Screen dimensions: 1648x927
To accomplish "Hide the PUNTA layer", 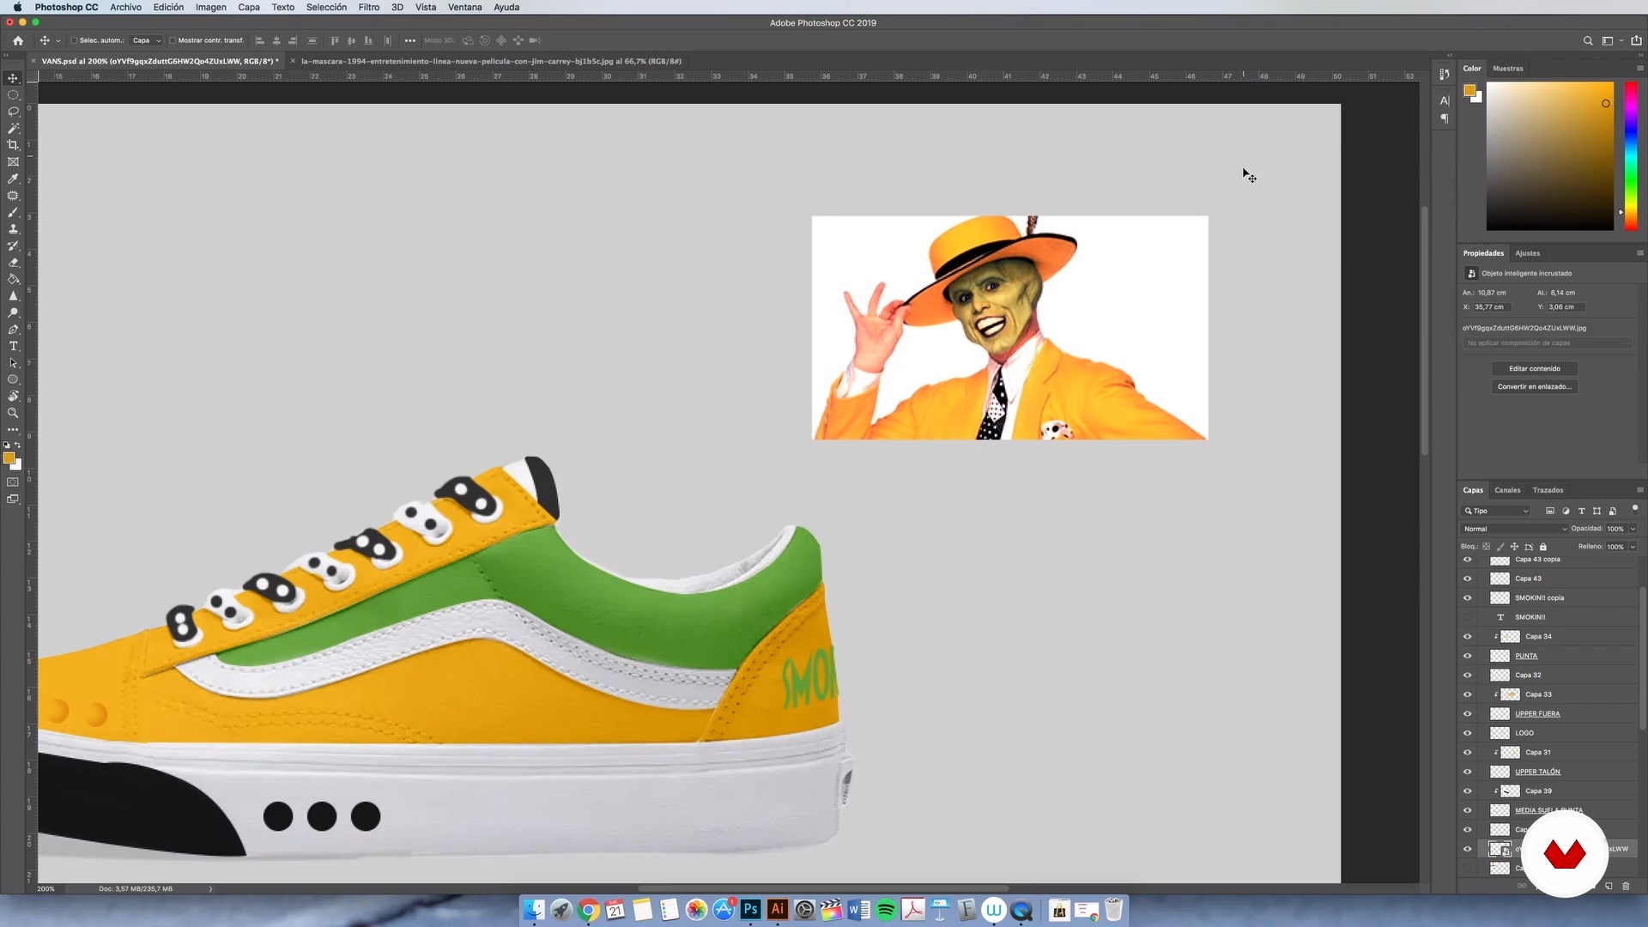I will tap(1468, 656).
